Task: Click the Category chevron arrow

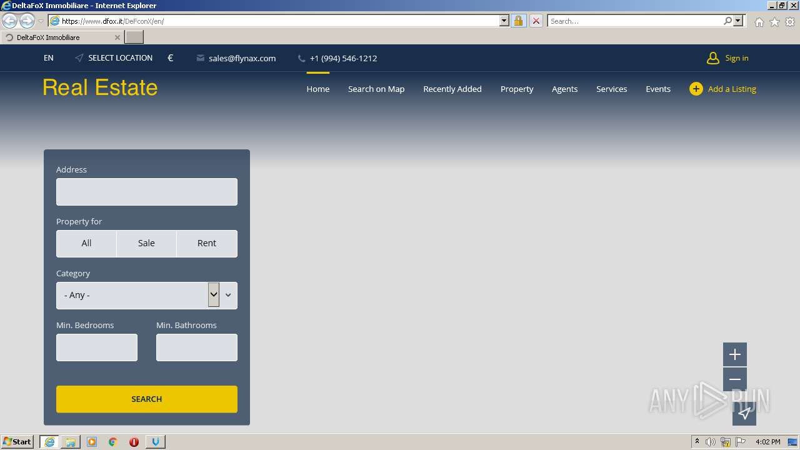Action: 228,295
